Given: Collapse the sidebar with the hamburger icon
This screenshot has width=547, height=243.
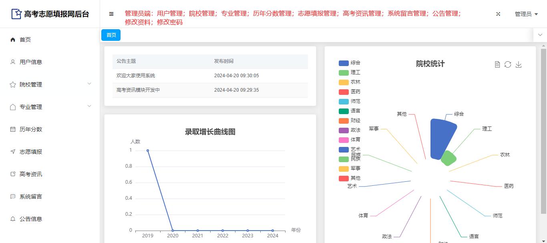Looking at the screenshot, I should 111,14.
